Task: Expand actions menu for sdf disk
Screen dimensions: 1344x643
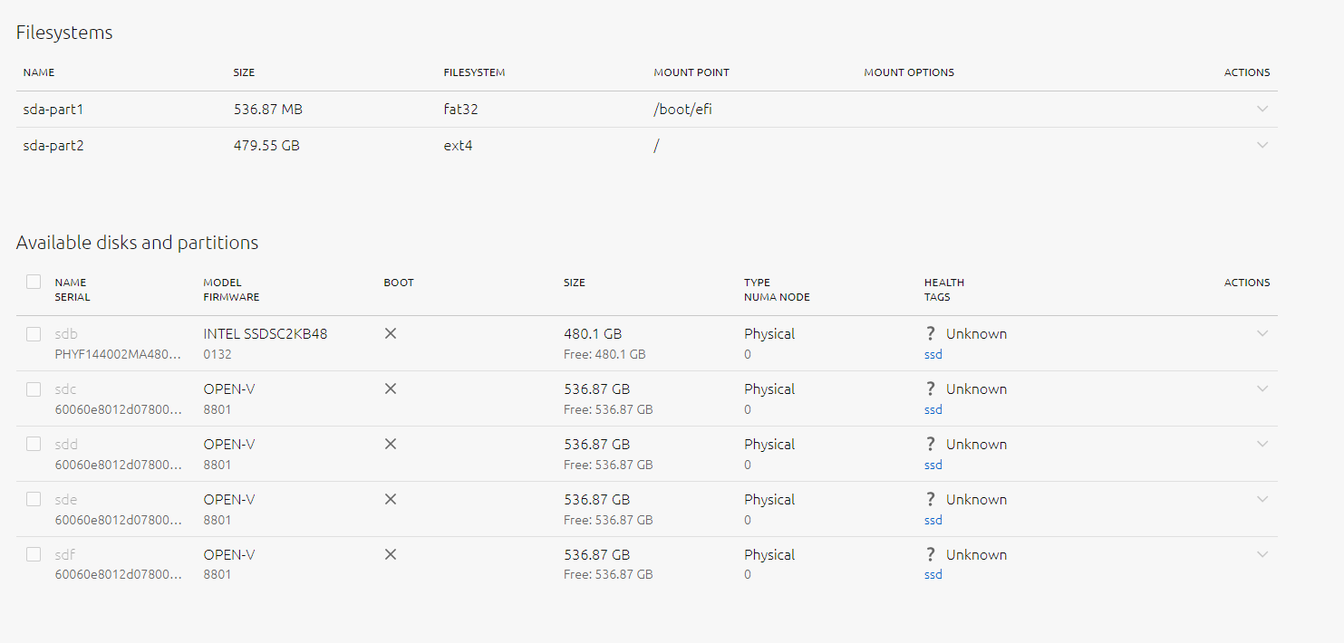Action: pos(1262,554)
